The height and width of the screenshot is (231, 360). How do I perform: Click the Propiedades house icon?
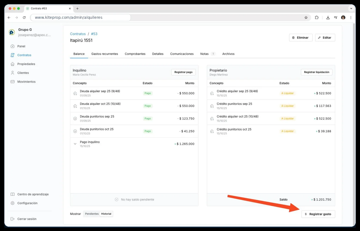(12, 64)
